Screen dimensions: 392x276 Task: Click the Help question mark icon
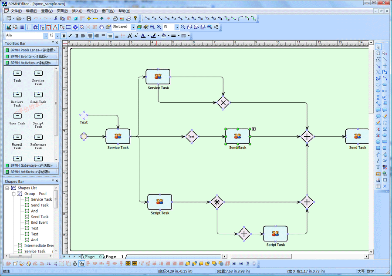(135, 19)
